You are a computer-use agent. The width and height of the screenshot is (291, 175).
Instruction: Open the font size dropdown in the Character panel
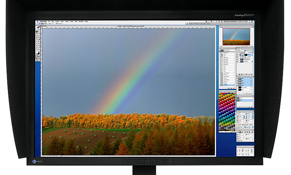coord(244,116)
